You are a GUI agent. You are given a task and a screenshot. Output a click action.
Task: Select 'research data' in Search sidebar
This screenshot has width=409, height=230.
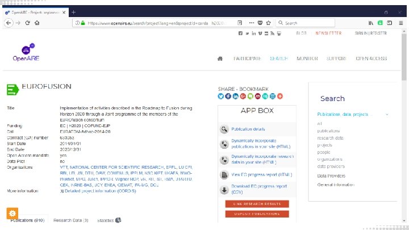(330, 138)
